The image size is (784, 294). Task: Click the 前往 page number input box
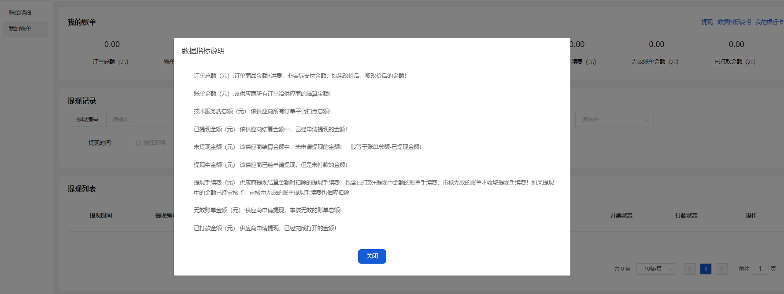pos(760,269)
